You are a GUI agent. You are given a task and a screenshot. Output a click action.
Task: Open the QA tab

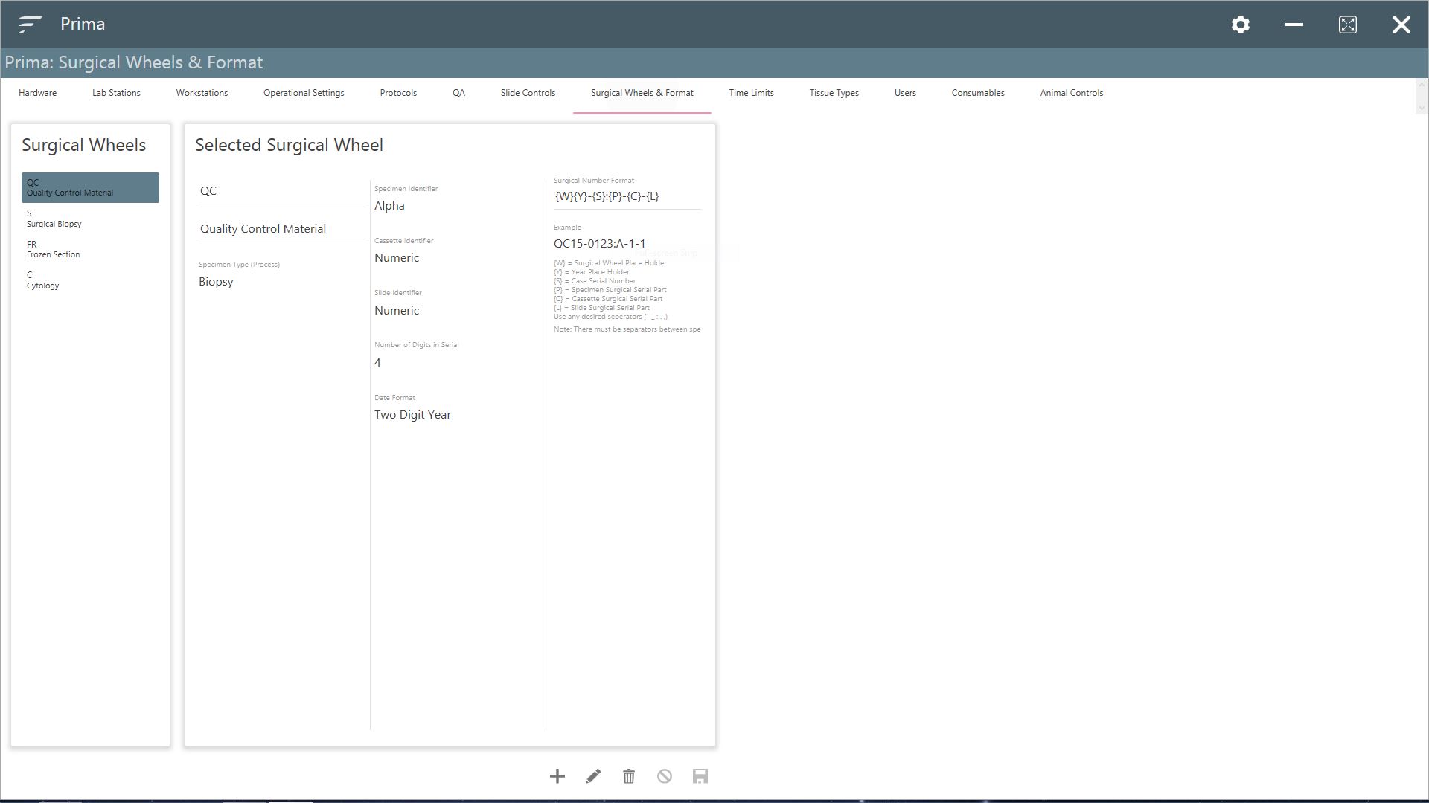[x=458, y=93]
